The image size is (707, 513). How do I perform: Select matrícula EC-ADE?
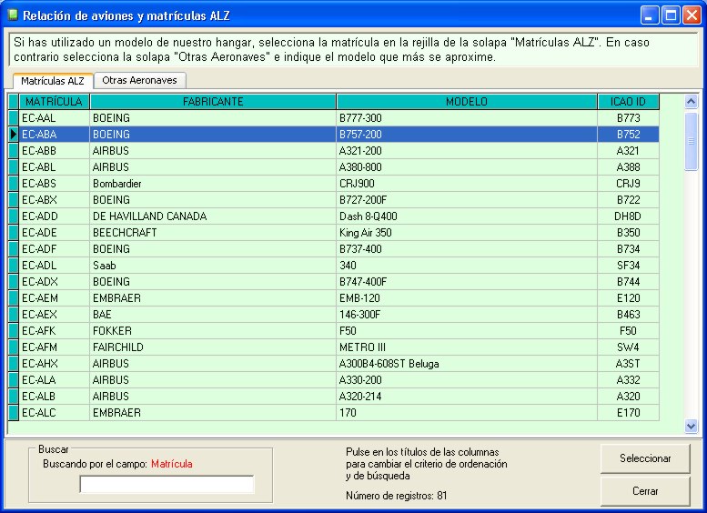[x=54, y=233]
